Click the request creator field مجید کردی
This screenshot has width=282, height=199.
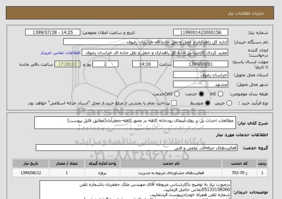click(155, 53)
